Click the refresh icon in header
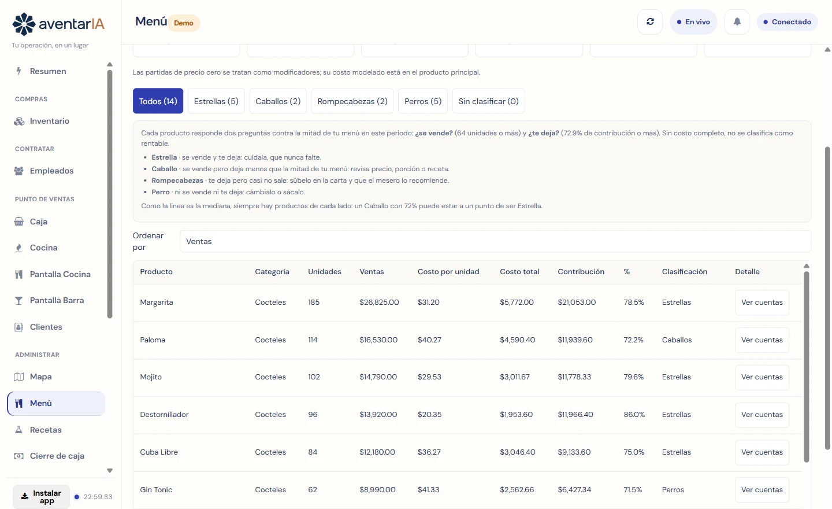 click(x=650, y=22)
